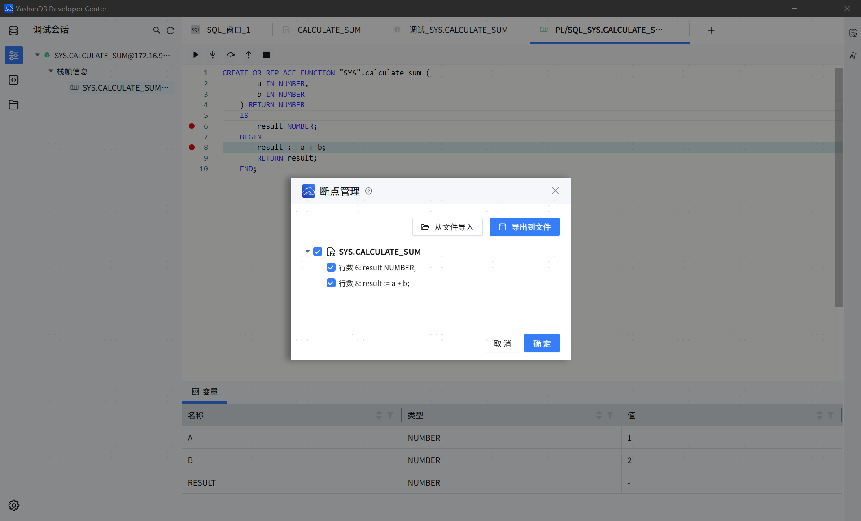Click the step into debug icon
This screenshot has height=521, width=861.
(213, 55)
